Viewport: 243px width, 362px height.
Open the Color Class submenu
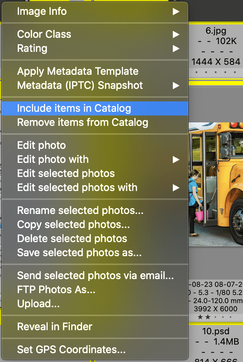pos(95,34)
